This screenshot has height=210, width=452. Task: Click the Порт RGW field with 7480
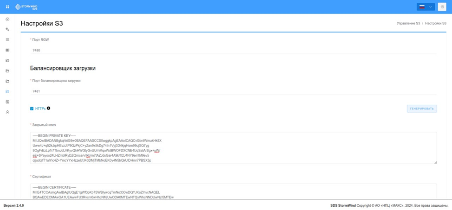[x=233, y=50]
